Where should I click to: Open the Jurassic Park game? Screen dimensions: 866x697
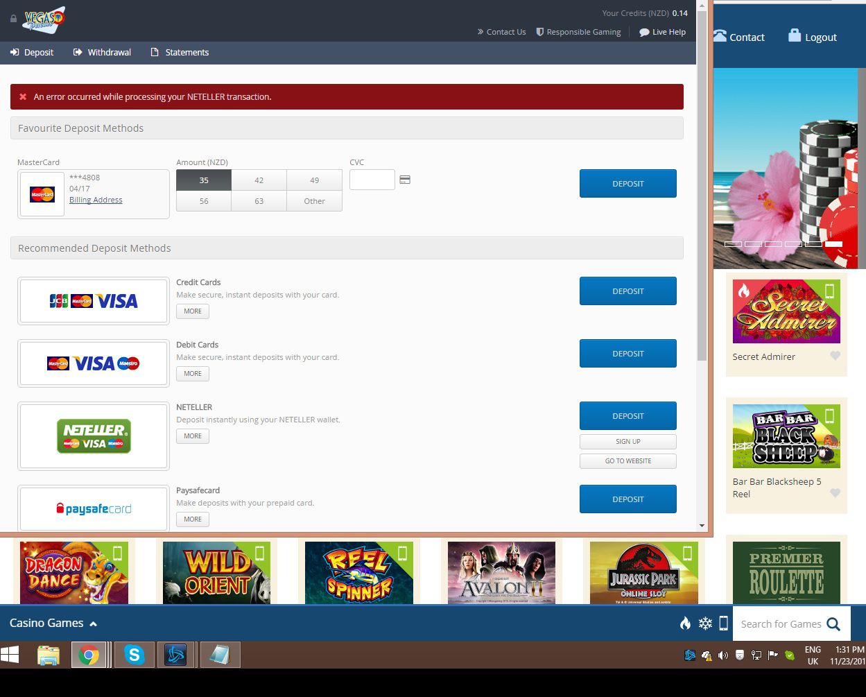click(643, 573)
